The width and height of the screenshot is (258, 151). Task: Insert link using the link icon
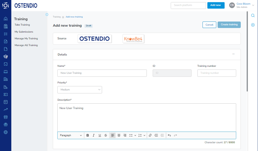[x=150, y=135]
